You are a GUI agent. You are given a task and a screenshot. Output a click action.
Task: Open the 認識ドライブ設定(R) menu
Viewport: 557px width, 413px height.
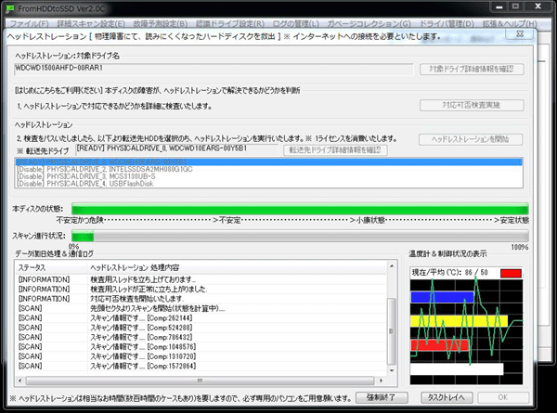pyautogui.click(x=230, y=24)
